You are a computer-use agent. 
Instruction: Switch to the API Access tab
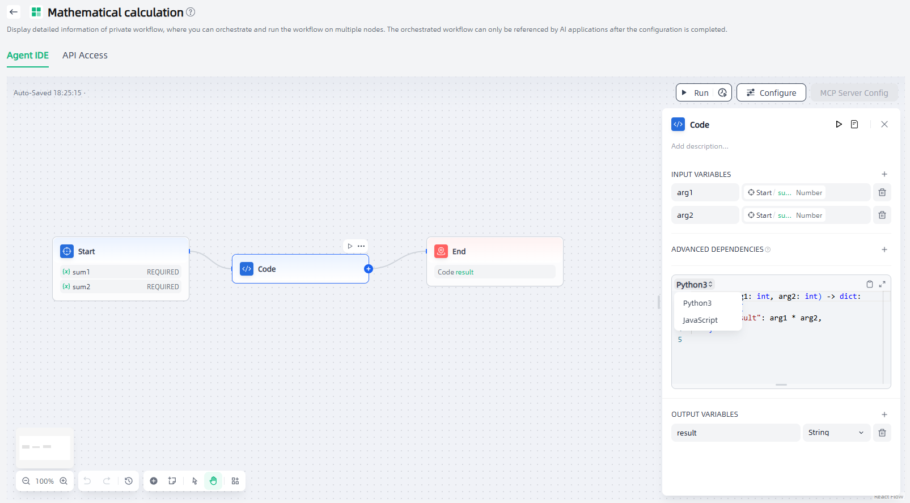click(x=85, y=56)
